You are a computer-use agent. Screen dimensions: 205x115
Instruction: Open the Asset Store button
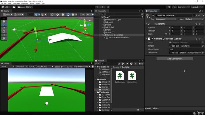(25, 7)
